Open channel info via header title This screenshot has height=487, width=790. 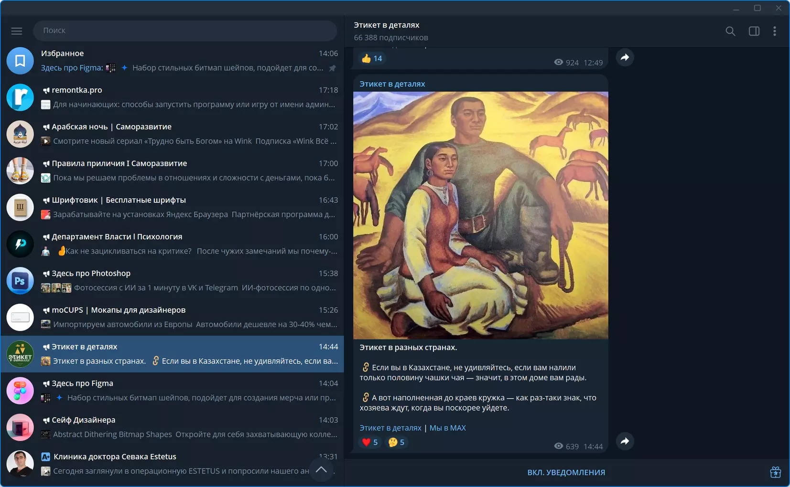[x=387, y=25]
